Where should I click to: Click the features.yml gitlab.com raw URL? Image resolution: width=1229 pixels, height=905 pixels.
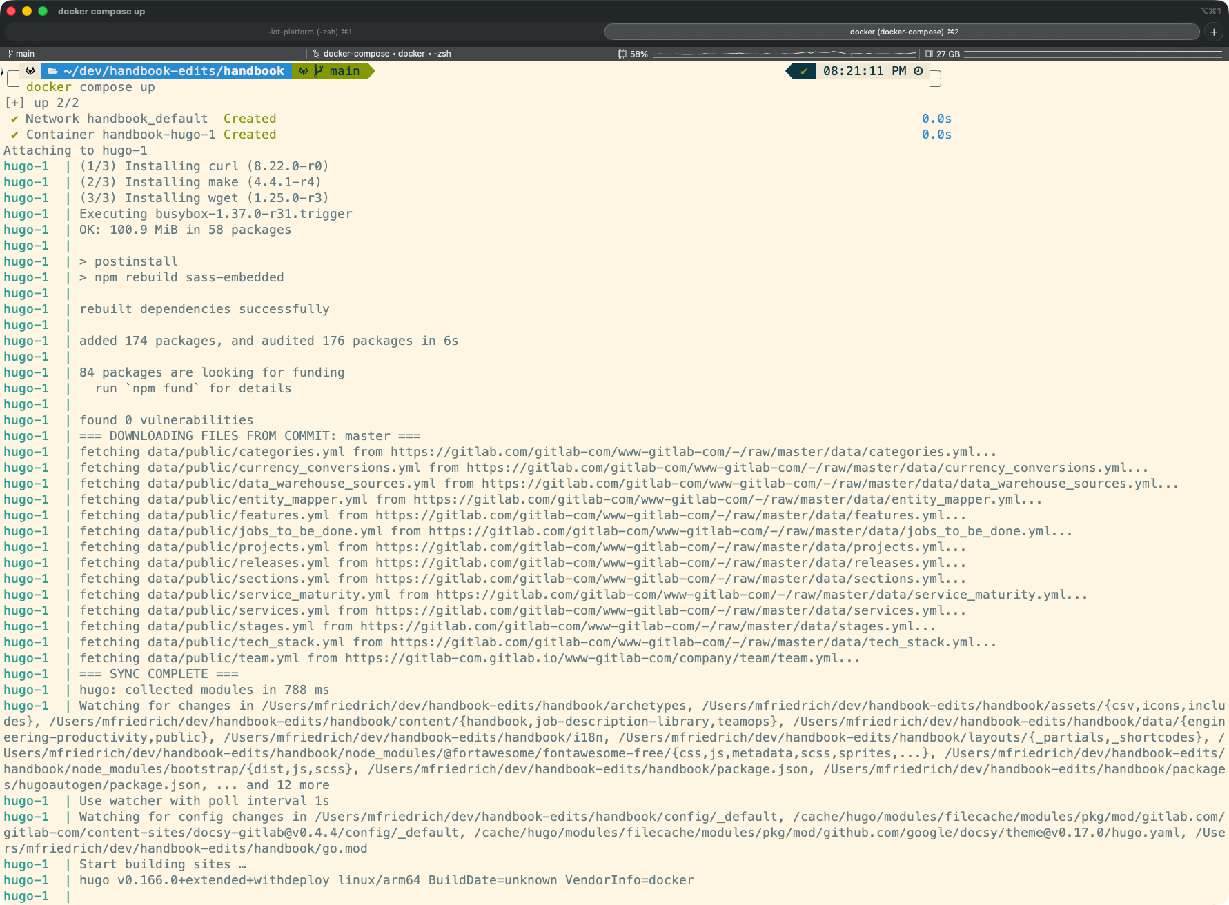671,515
